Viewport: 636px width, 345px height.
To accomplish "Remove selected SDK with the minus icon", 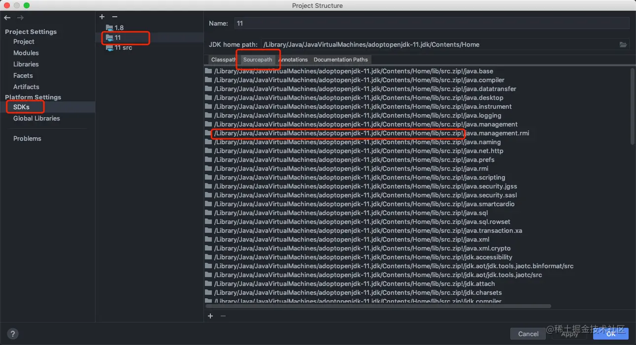I will point(115,17).
